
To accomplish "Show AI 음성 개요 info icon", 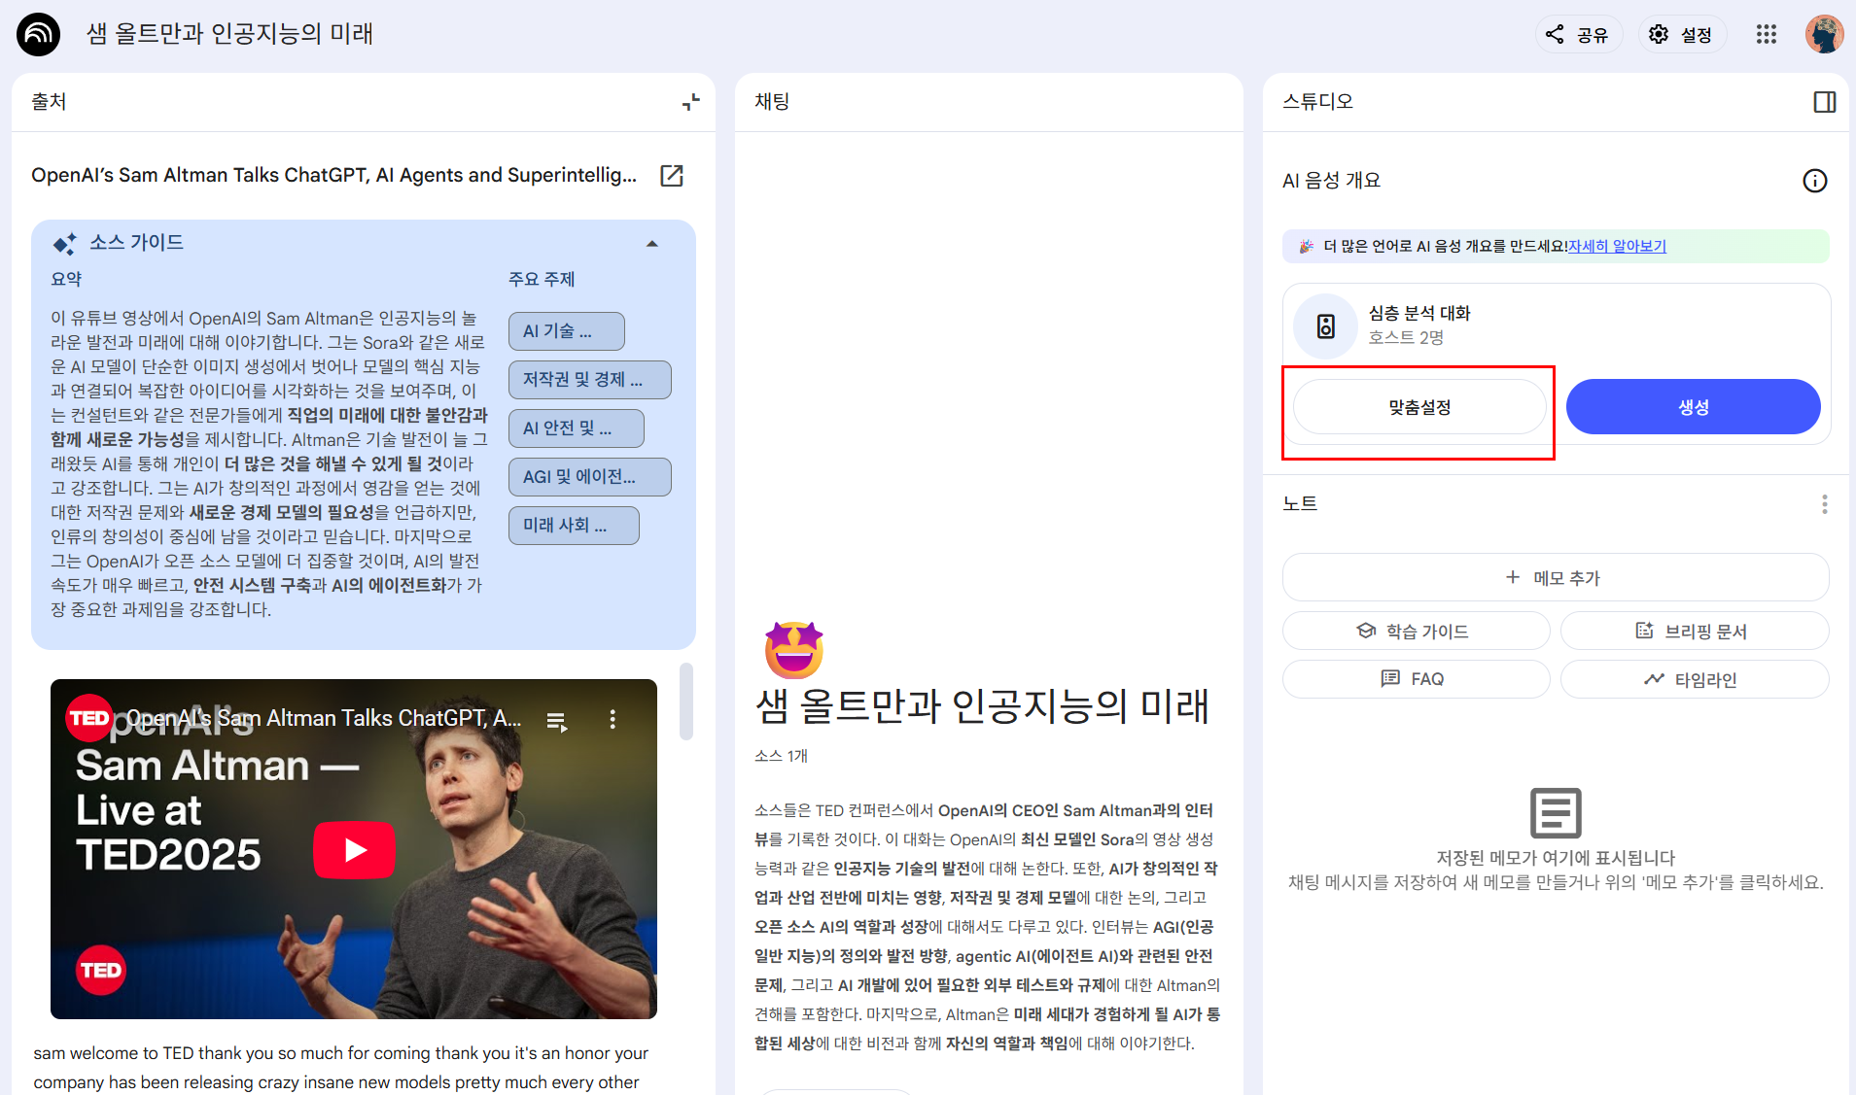I will 1814,181.
